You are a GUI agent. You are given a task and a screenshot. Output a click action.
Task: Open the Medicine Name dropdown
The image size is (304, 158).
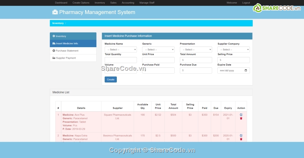pyautogui.click(x=121, y=50)
